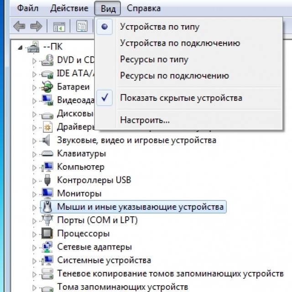
Task: Click the mouse icon for Мыши
Action: coord(47,207)
